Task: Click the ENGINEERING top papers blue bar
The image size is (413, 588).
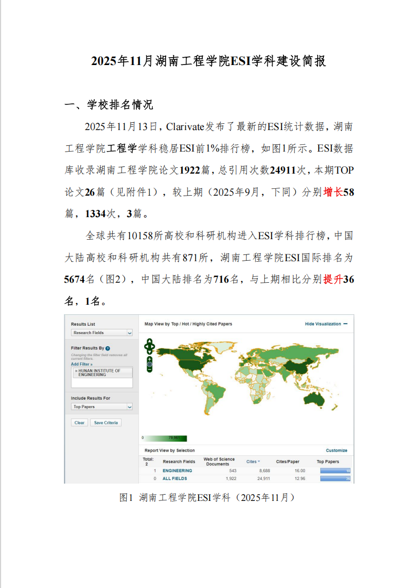Action: click(334, 471)
